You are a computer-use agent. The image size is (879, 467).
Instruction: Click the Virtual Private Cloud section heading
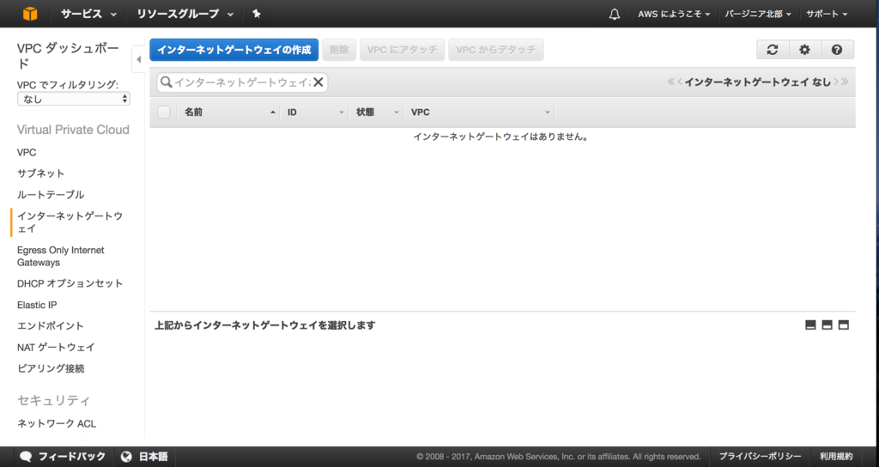(73, 130)
